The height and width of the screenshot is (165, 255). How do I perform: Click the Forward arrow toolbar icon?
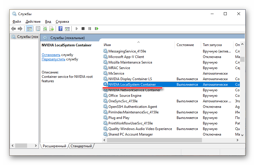coord(20,29)
